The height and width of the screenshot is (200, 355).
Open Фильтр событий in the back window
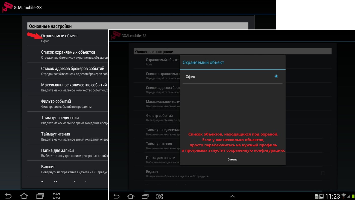point(68,104)
